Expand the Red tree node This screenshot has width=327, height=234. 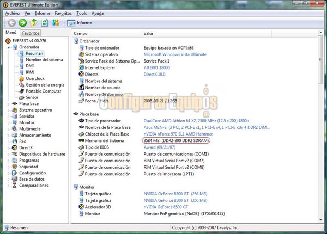point(9,141)
